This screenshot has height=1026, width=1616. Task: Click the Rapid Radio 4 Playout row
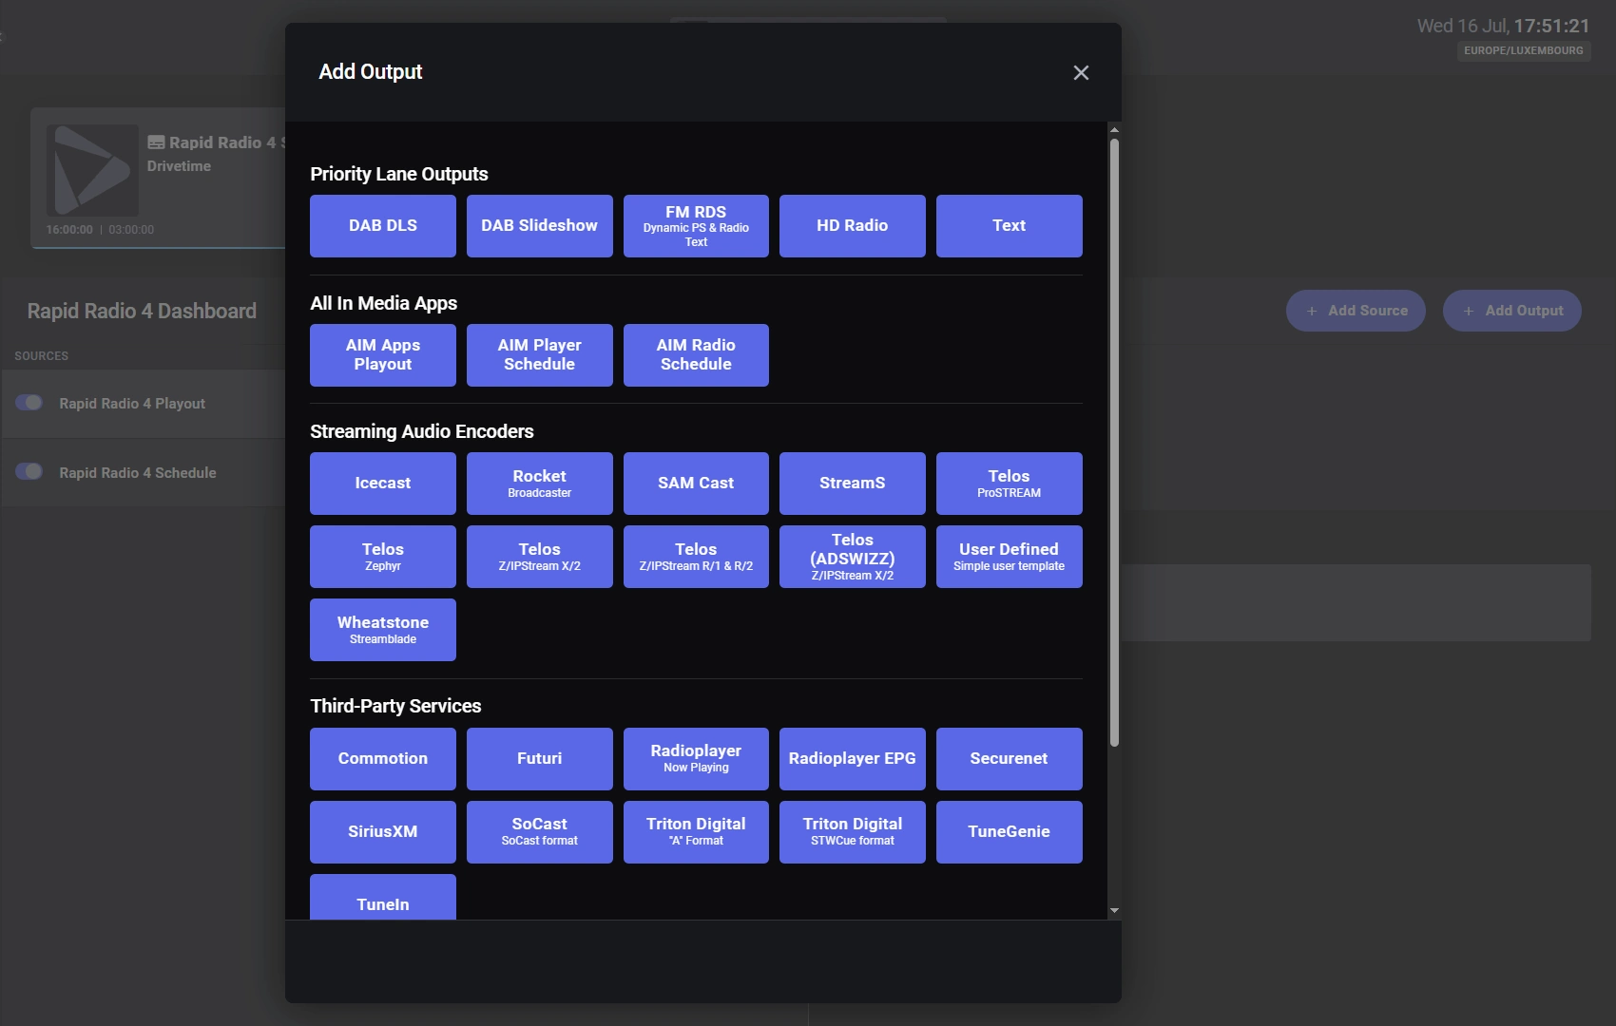tap(144, 404)
